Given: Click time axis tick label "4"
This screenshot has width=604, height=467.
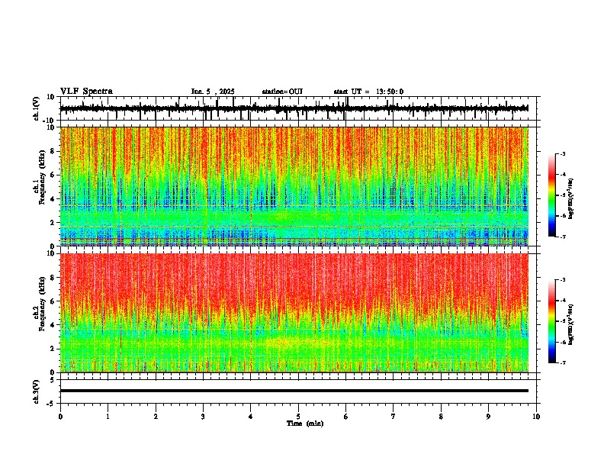Looking at the screenshot, I should (251, 417).
